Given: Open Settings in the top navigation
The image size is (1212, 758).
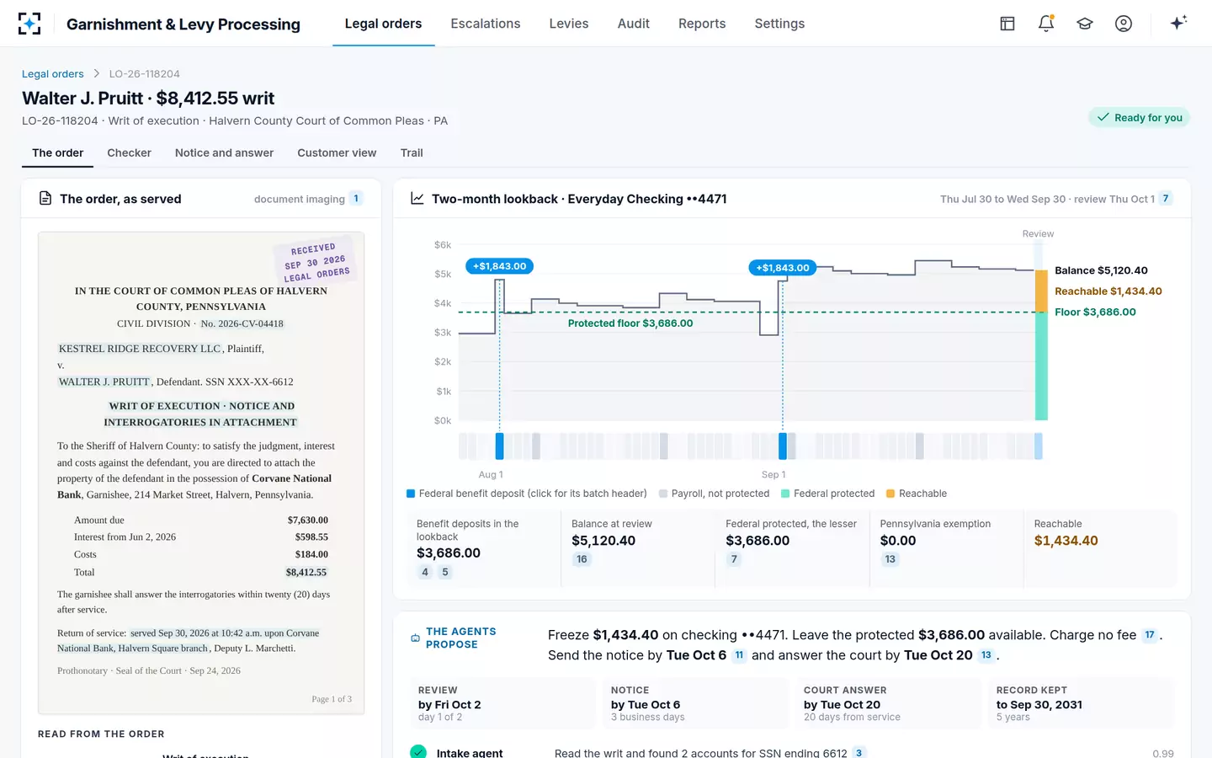Looking at the screenshot, I should pos(779,24).
